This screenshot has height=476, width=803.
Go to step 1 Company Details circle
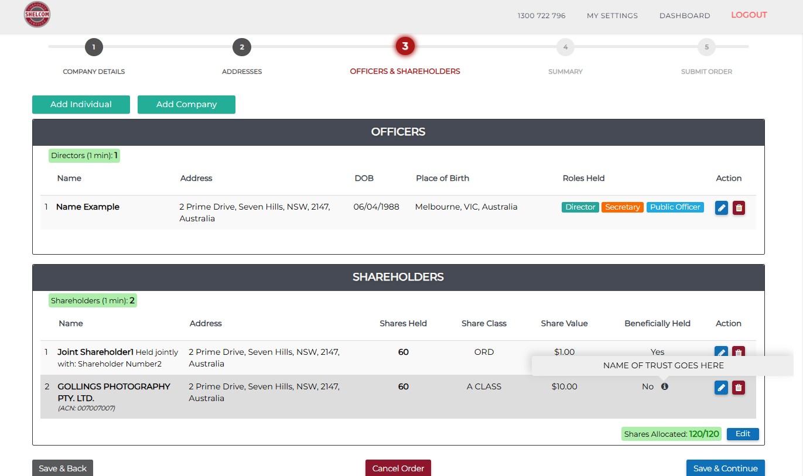click(x=94, y=47)
